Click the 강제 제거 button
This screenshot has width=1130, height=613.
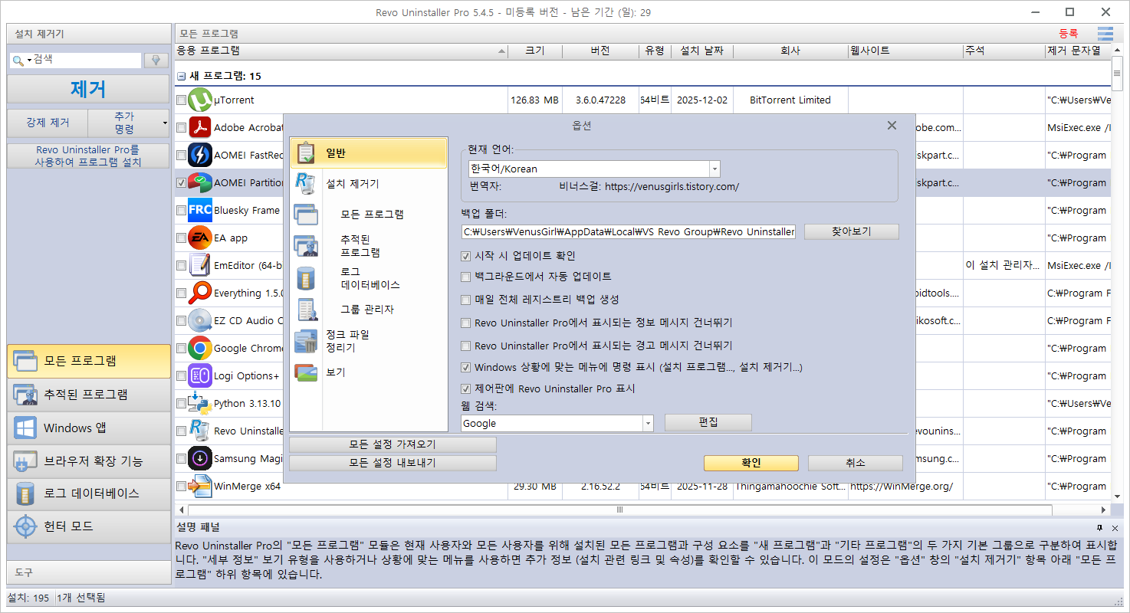(x=48, y=123)
